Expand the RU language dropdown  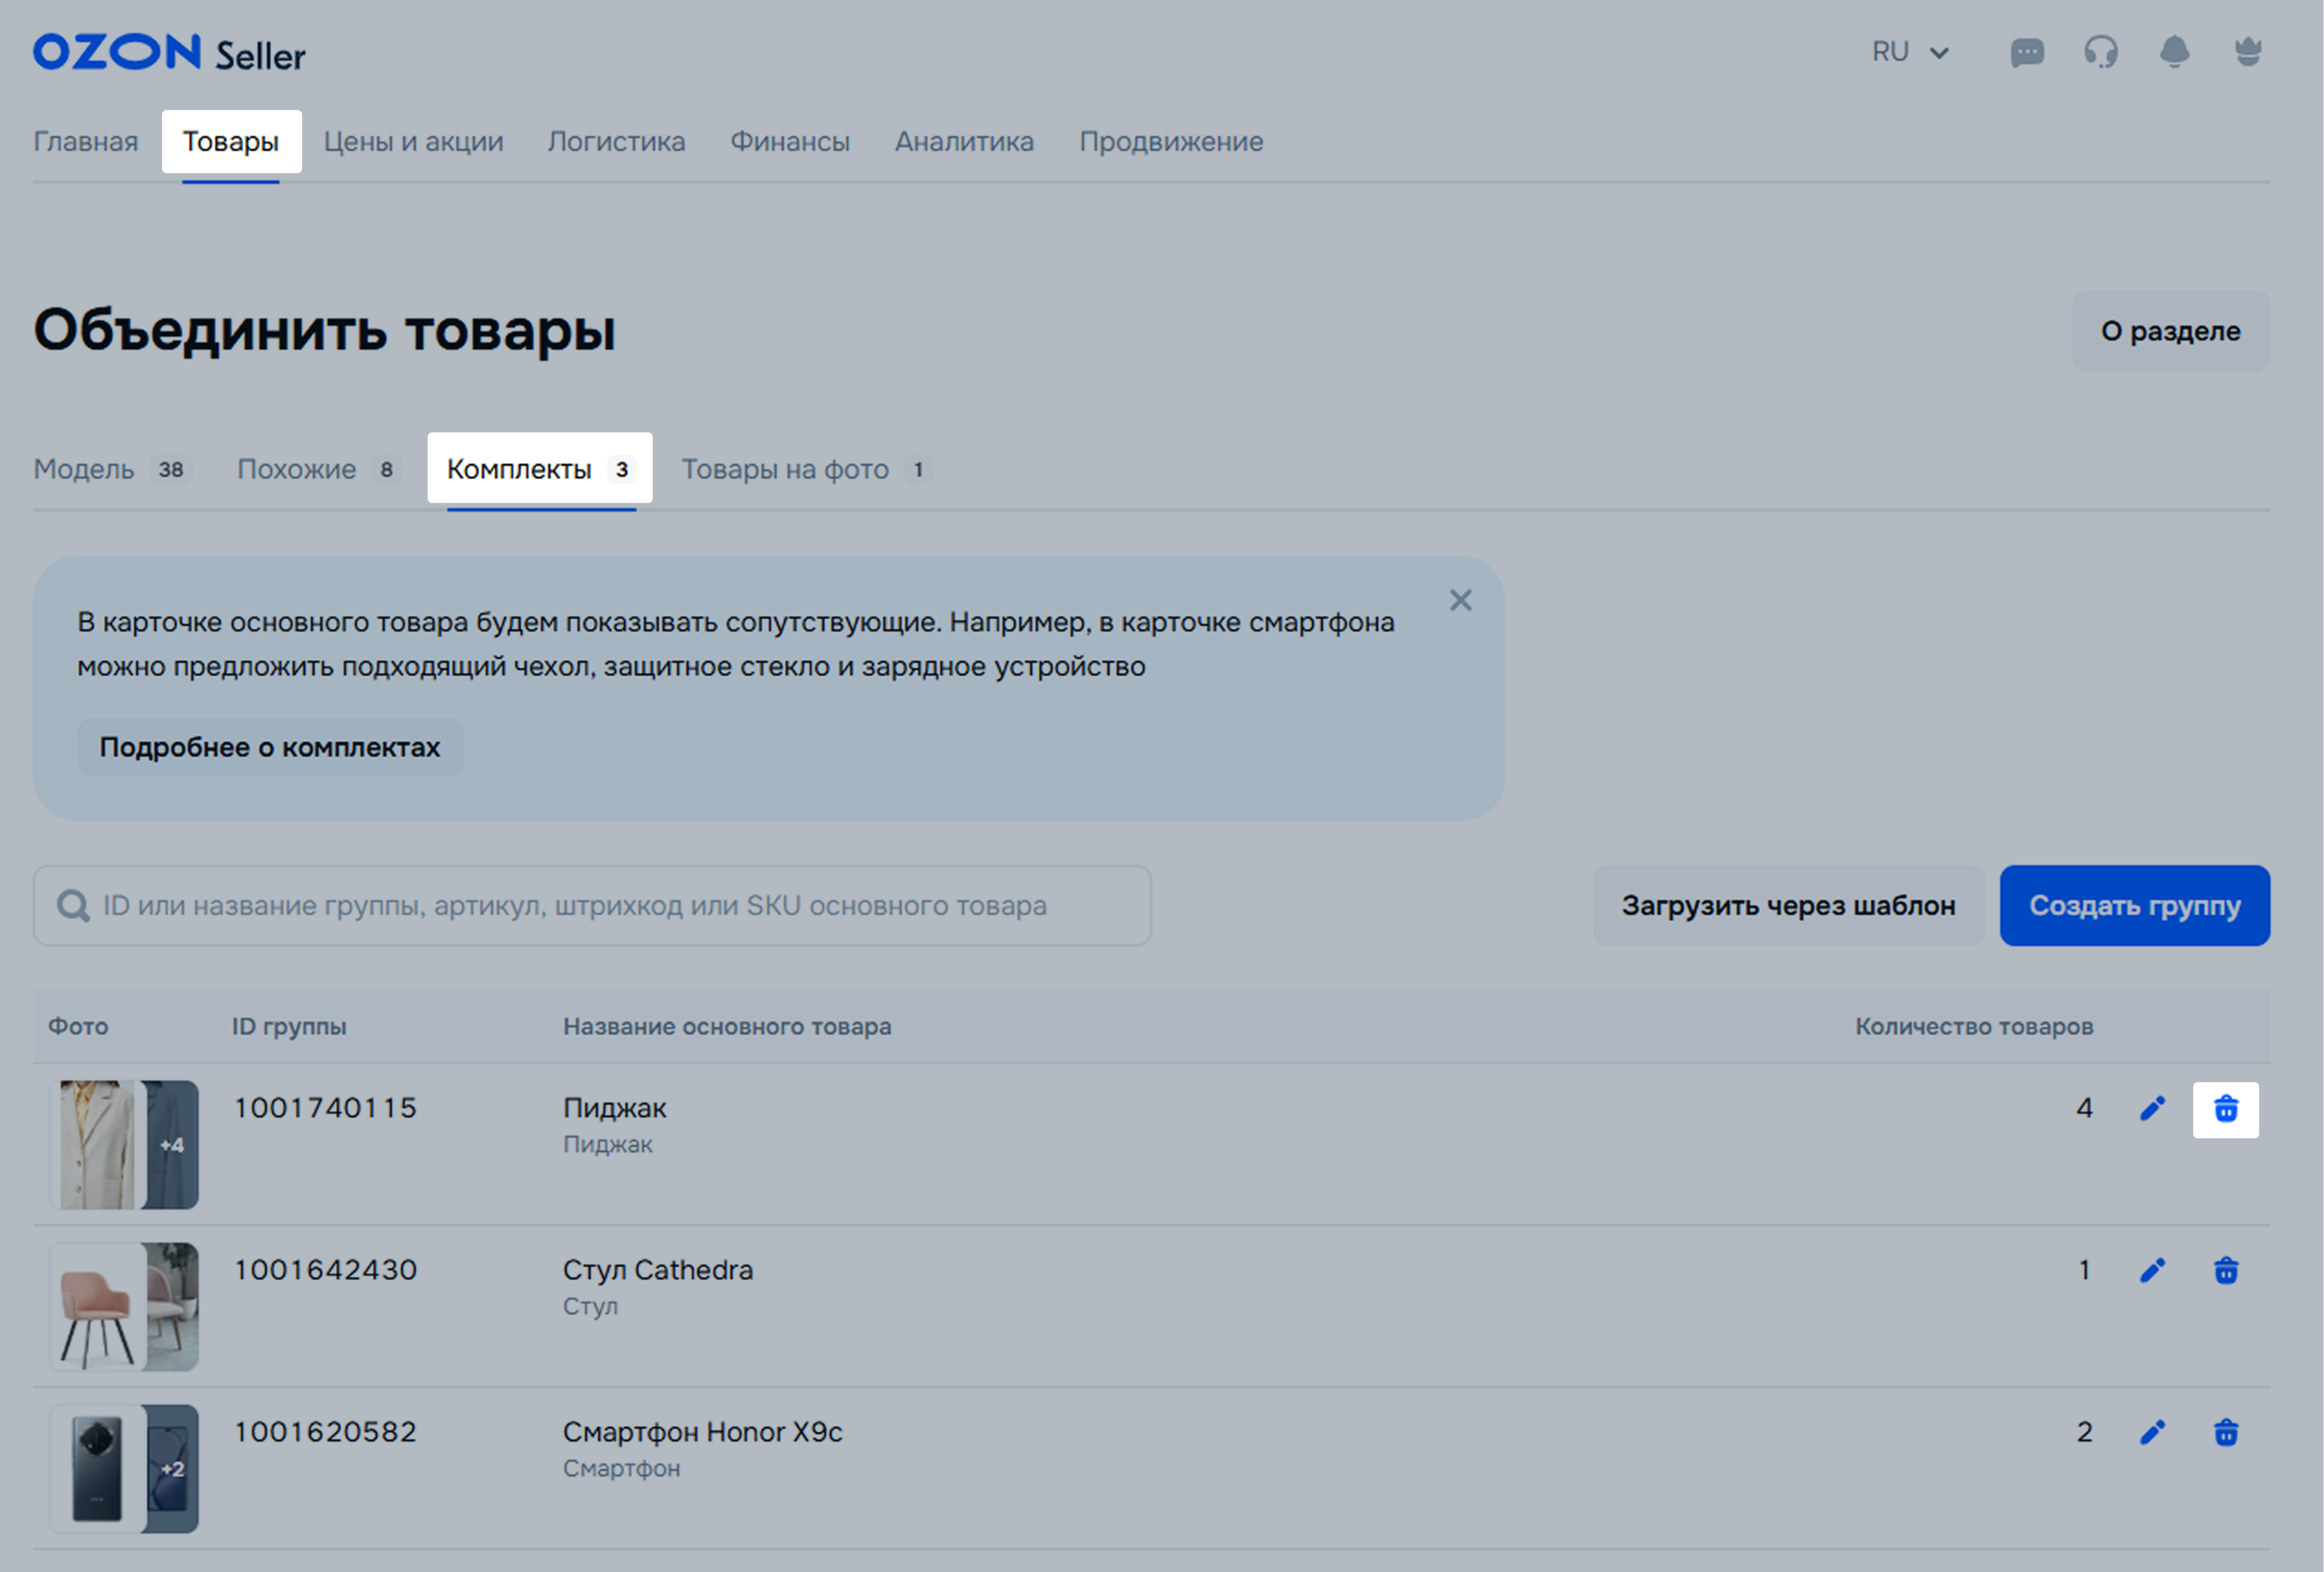[x=1910, y=52]
